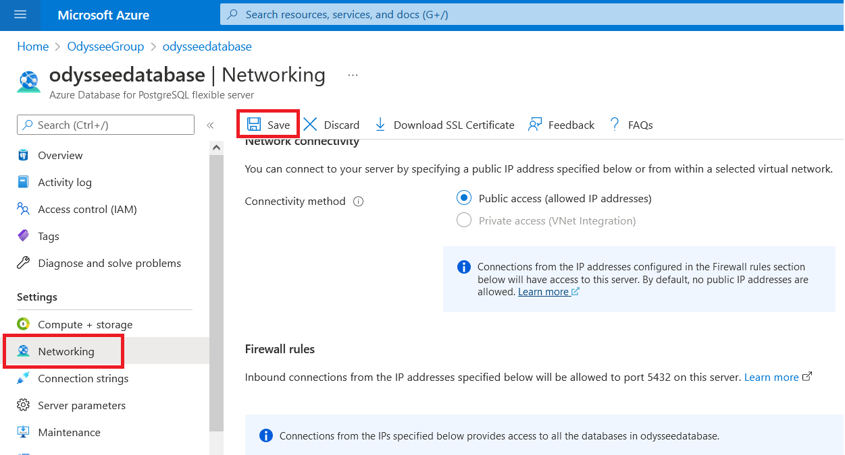Focus the sidebar Search (Ctrl+/) field
The width and height of the screenshot is (845, 455).
pyautogui.click(x=105, y=125)
